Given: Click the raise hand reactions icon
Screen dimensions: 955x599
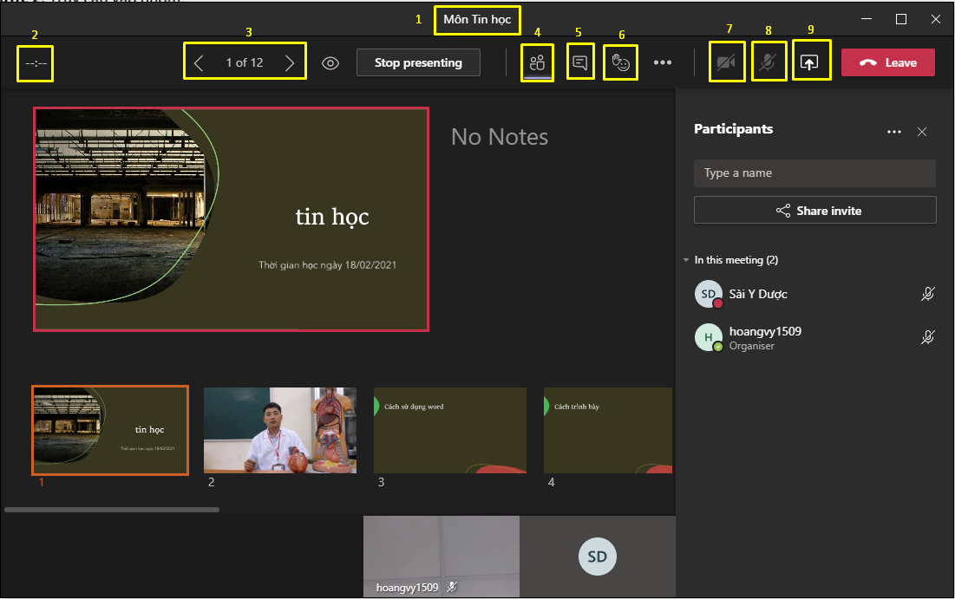Looking at the screenshot, I should tap(620, 63).
